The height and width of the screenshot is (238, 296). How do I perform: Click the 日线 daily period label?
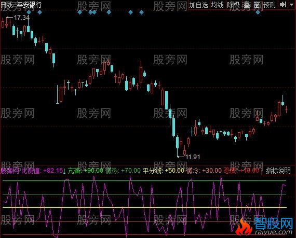click(6, 5)
